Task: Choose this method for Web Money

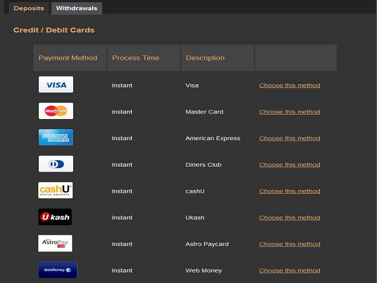Action: point(289,271)
